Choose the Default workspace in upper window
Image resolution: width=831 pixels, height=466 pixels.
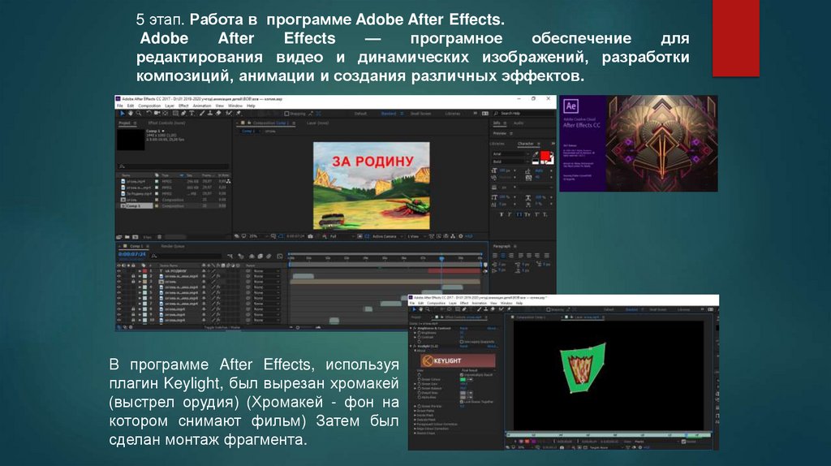click(x=360, y=114)
